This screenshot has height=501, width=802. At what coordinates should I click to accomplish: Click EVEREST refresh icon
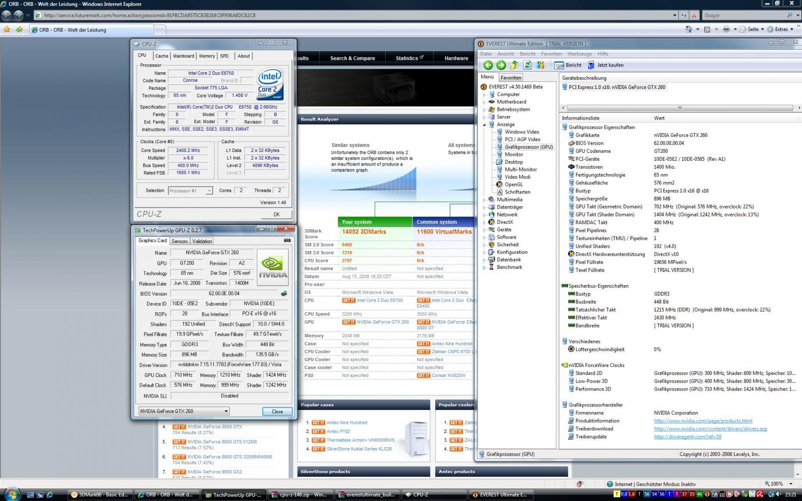(527, 65)
